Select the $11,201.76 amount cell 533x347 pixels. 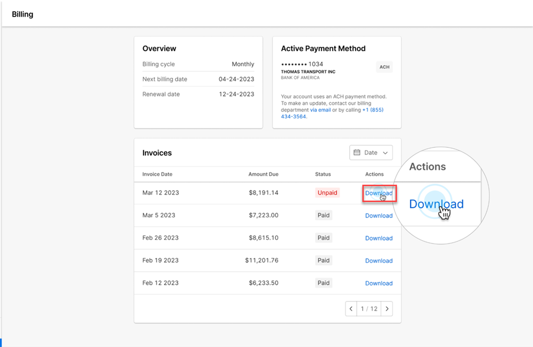(x=262, y=260)
